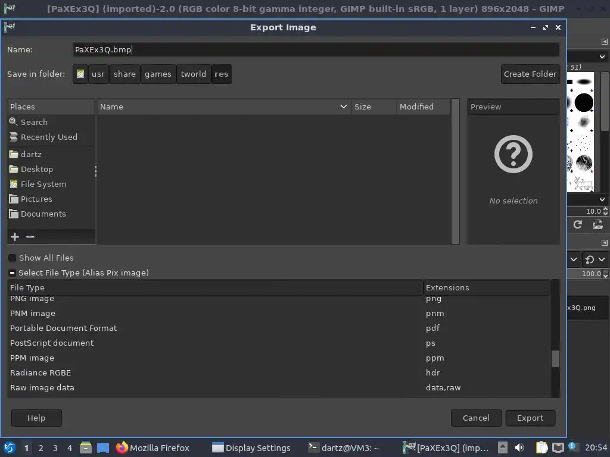This screenshot has height=457, width=610.
Task: Open the file manager icon in taskbar
Action: coord(86,447)
